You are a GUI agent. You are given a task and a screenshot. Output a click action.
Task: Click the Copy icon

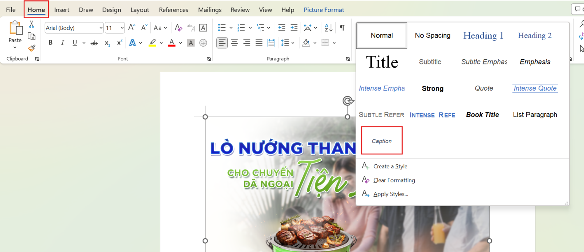pos(32,36)
